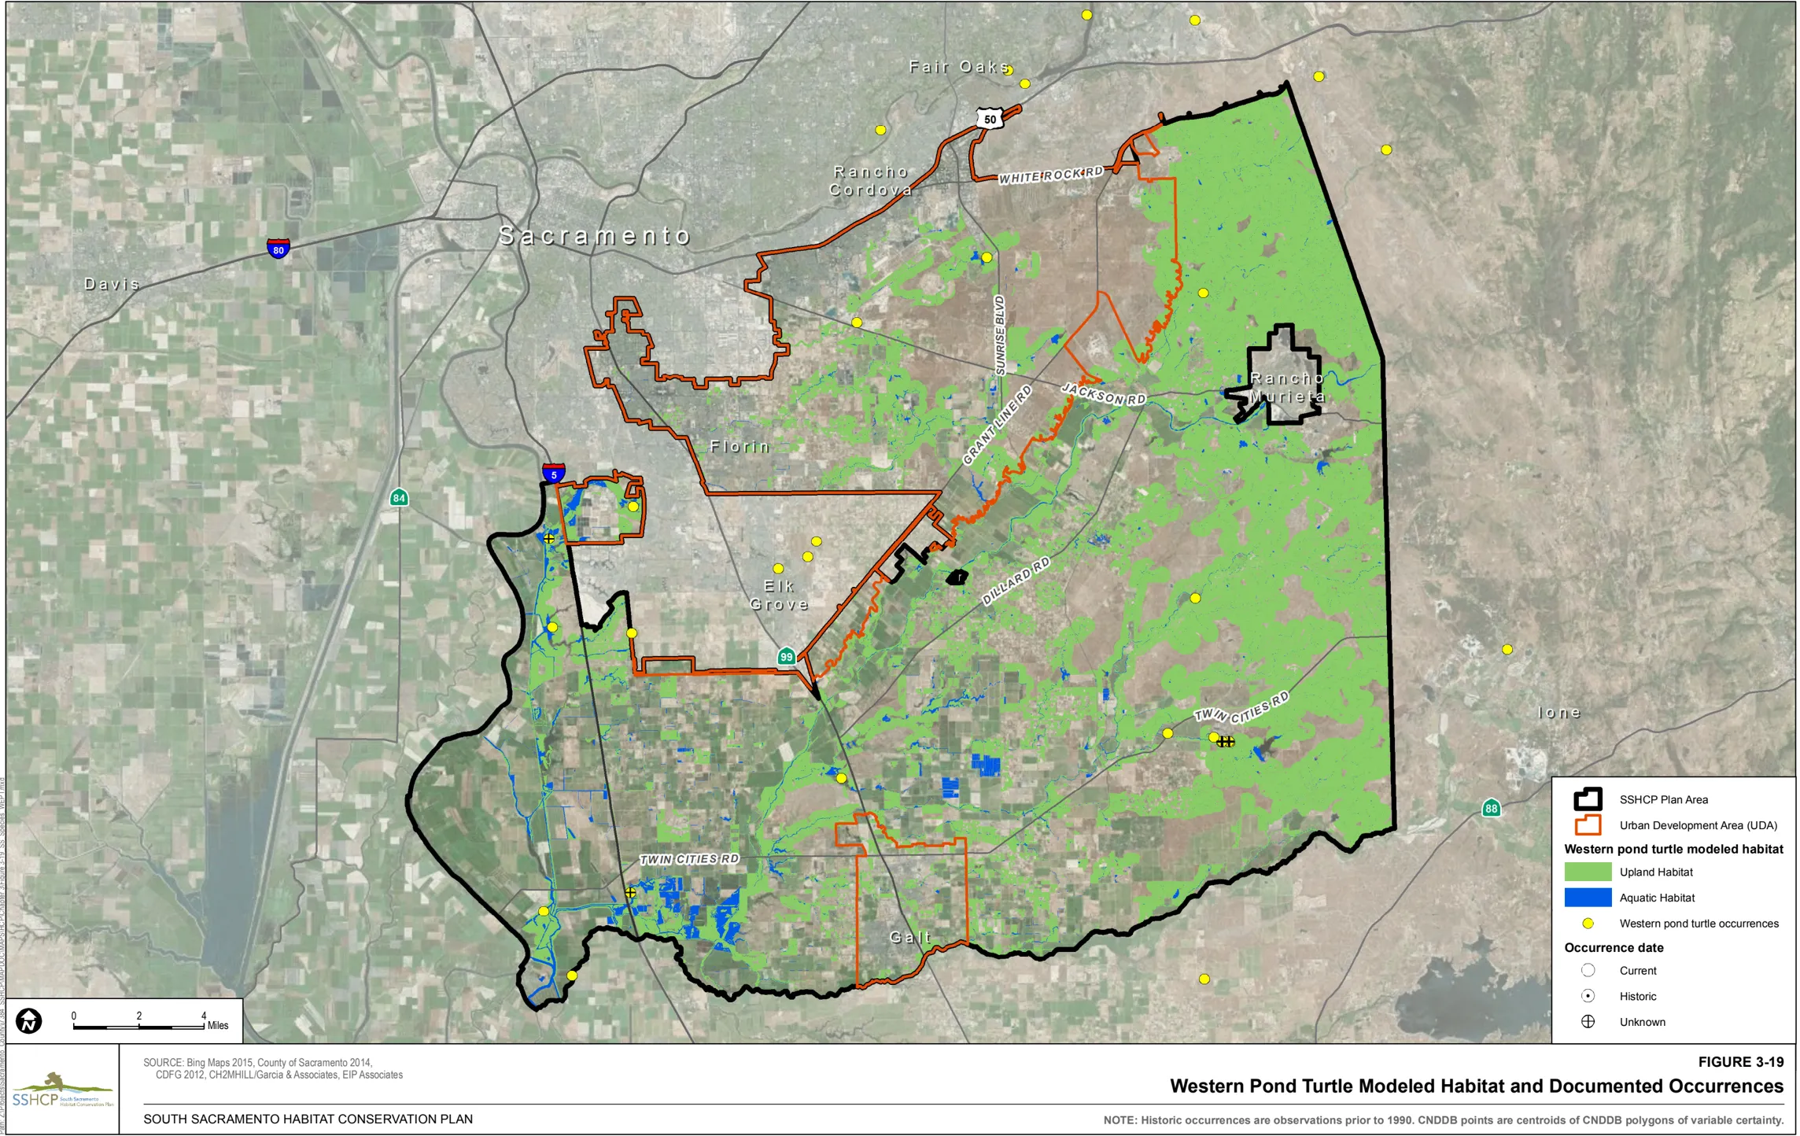Click the SUNRISE BLVD label
Viewport: 1800px width, 1136px height.
[1000, 336]
